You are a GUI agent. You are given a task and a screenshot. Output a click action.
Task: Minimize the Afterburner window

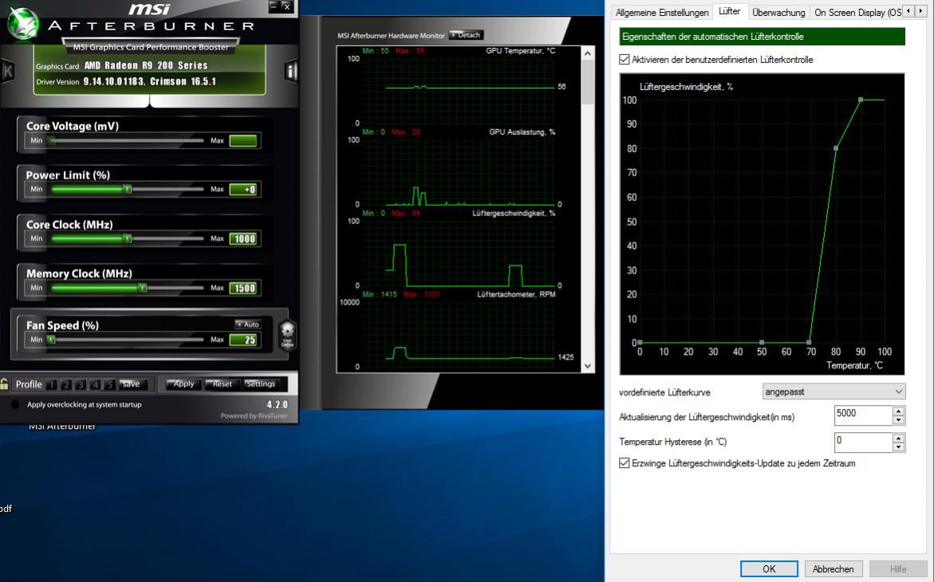pyautogui.click(x=274, y=6)
